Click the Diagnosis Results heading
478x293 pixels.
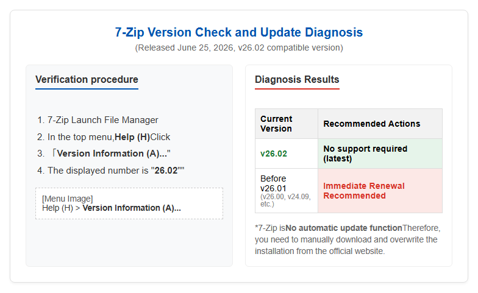[x=297, y=79]
